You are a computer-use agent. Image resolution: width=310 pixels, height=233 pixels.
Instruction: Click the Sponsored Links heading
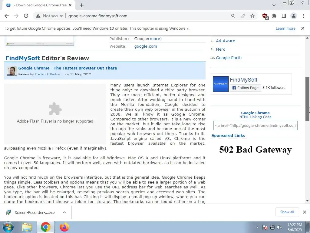coord(228,136)
